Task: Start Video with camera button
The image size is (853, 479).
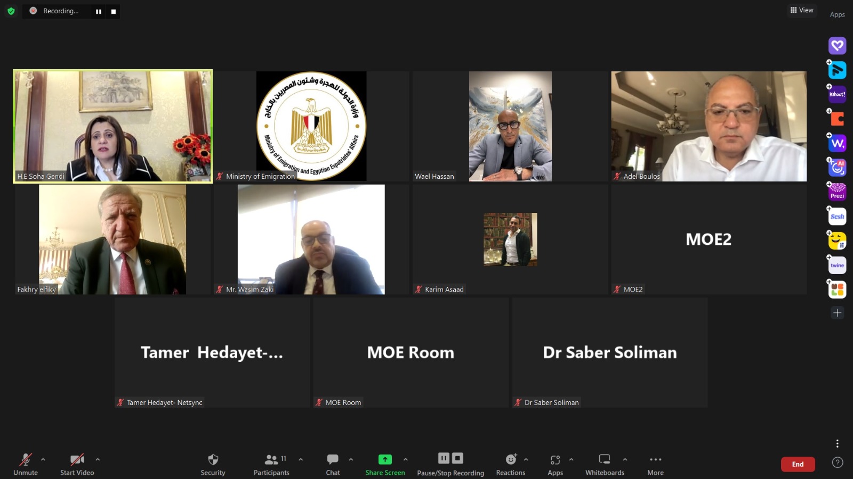Action: click(x=77, y=459)
